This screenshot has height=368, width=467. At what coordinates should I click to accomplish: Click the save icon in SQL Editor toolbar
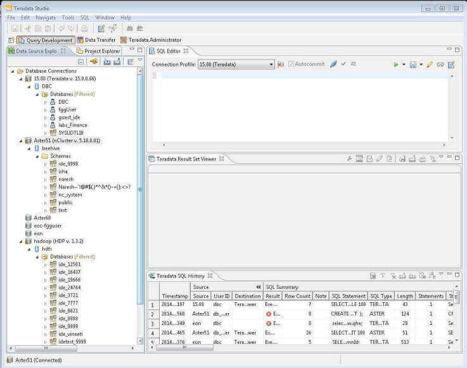click(413, 64)
